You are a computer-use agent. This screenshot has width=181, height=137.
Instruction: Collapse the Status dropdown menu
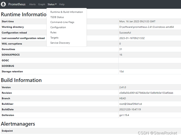point(52,4)
